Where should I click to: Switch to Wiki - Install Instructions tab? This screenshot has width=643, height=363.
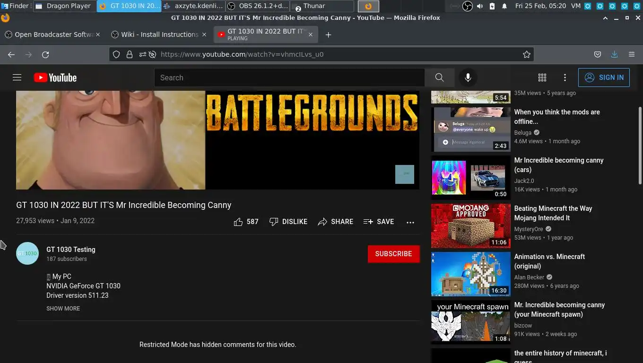(159, 35)
